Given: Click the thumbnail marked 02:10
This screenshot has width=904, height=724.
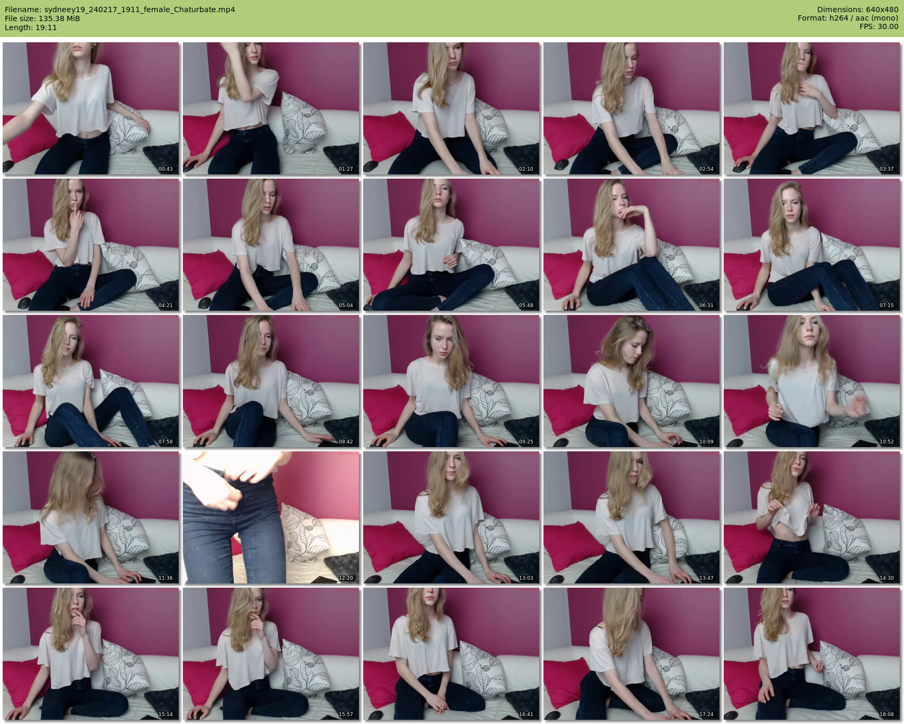Looking at the screenshot, I should 451,108.
